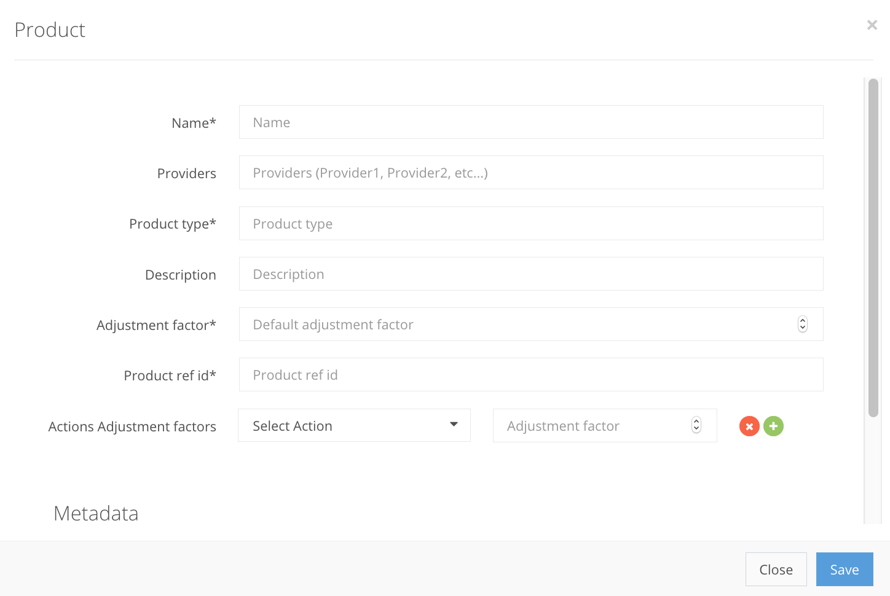This screenshot has height=596, width=890.
Task: Increment the Actions Adjustment factor stepper up
Action: click(696, 422)
